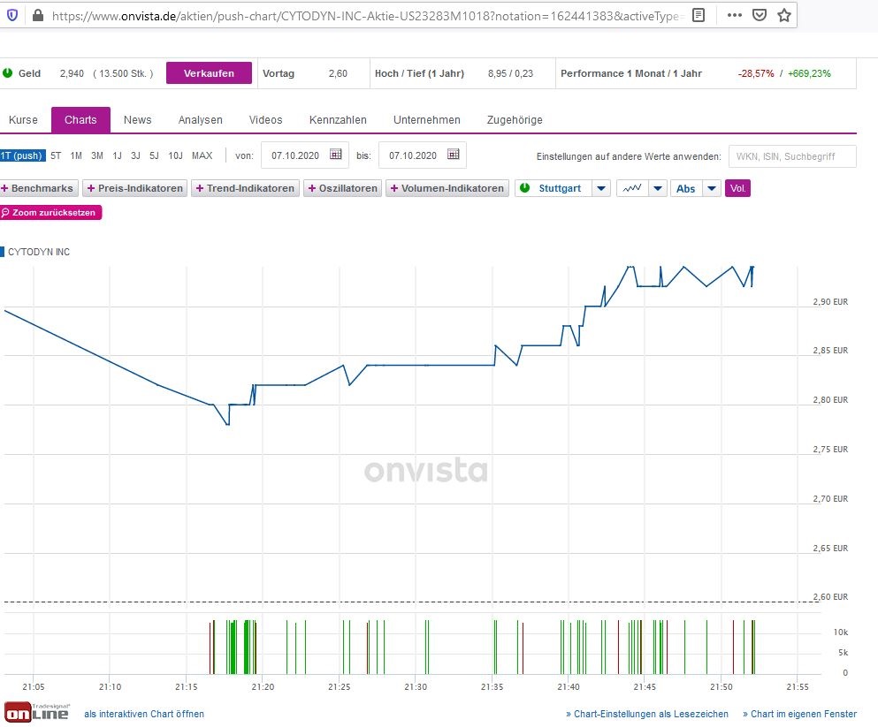Select the MAX time range option

202,155
